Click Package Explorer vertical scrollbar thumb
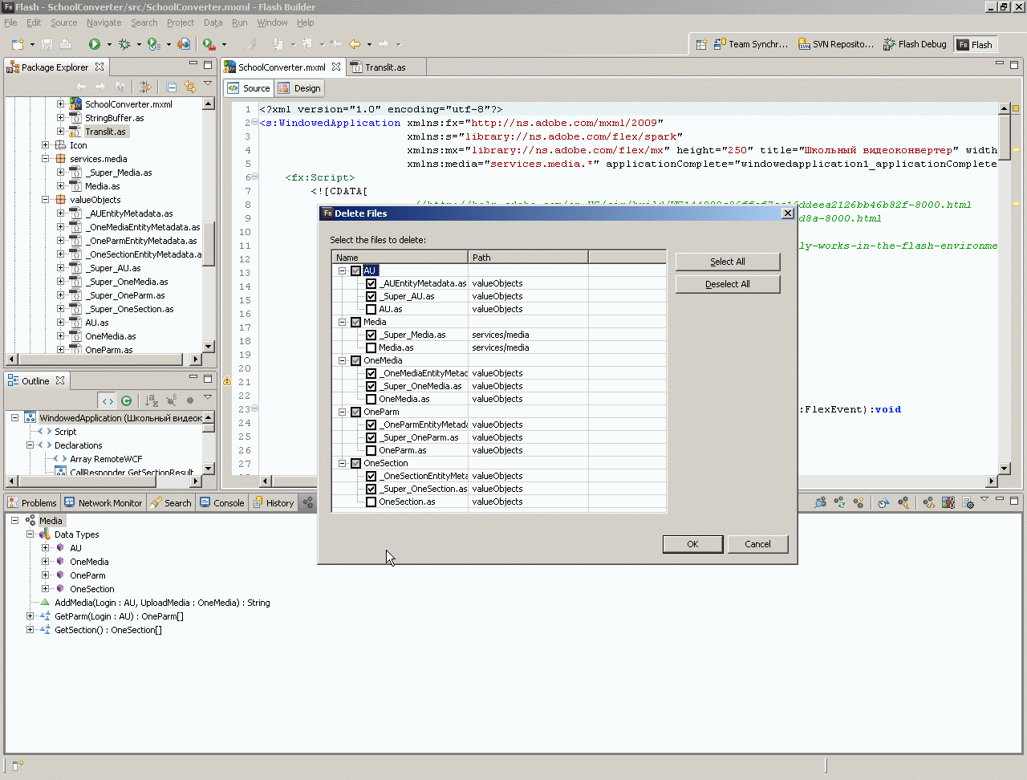Screen dimensions: 1027x780 click(209, 238)
